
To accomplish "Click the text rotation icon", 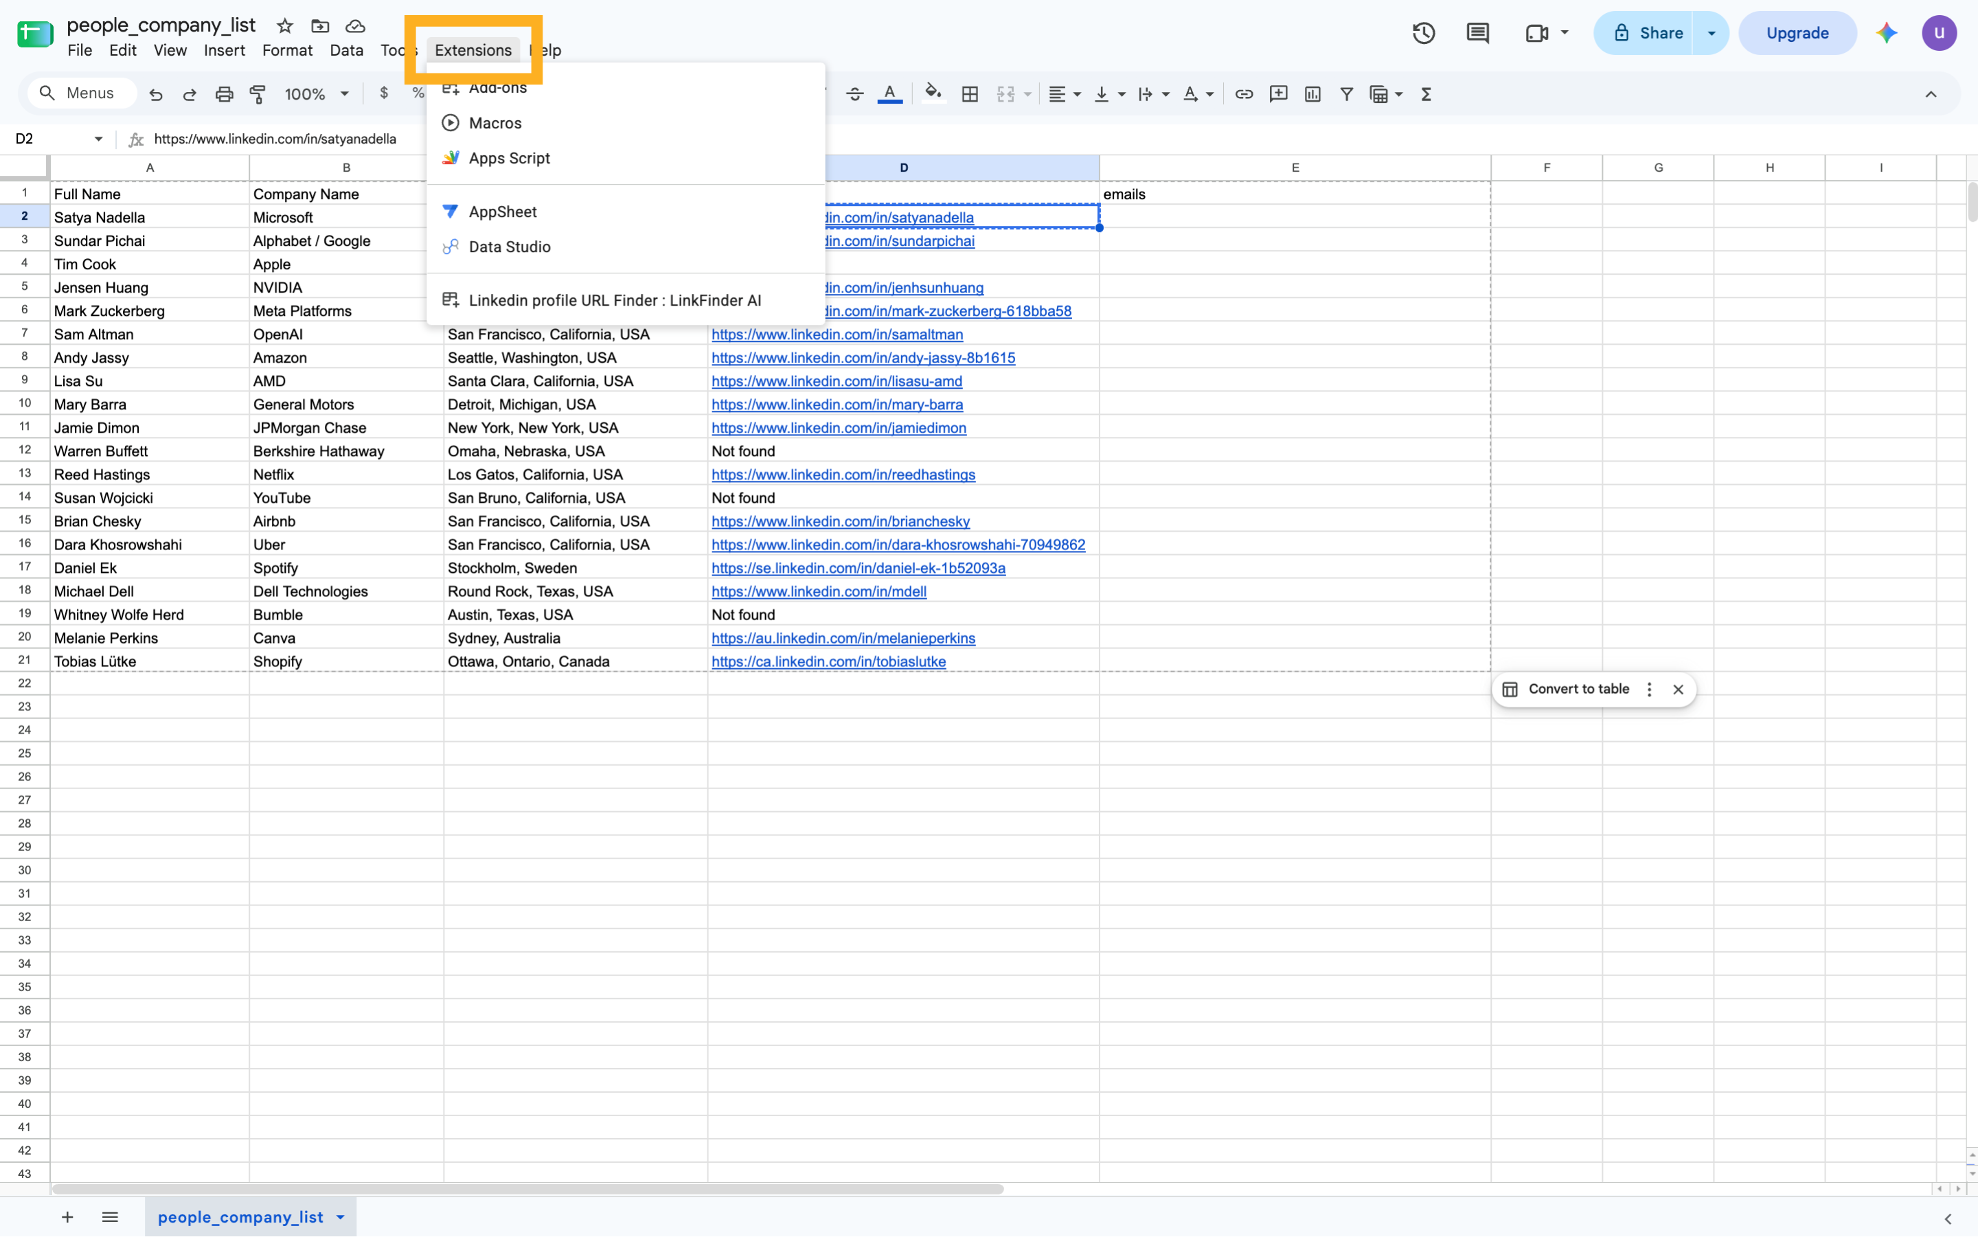I will pyautogui.click(x=1191, y=94).
